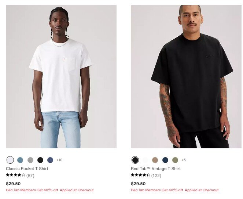
Task: Choose light blue swatch for Classic Pocket T-Shirt
Action: (x=20, y=160)
